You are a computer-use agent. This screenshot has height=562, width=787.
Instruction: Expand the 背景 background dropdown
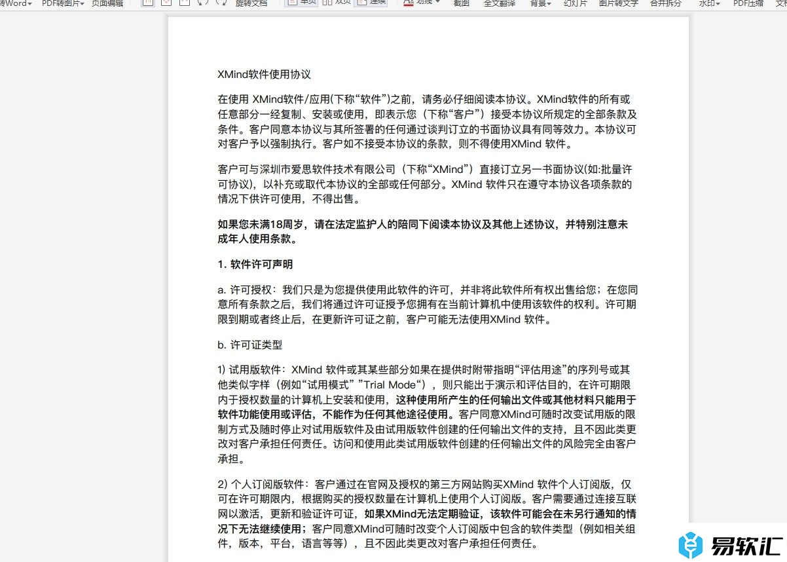click(540, 3)
